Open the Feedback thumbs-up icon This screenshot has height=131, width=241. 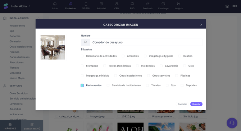click(147, 4)
